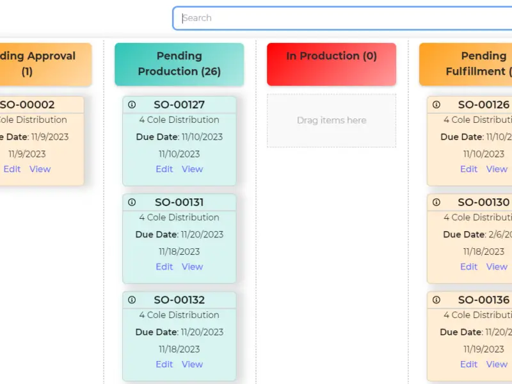
Task: Click the 11/18/2023 date on SO-00131
Action: pos(179,252)
